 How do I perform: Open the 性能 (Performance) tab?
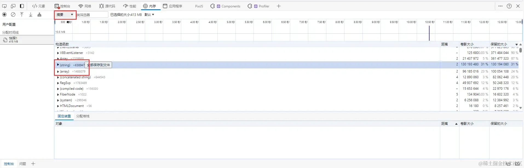pos(129,6)
